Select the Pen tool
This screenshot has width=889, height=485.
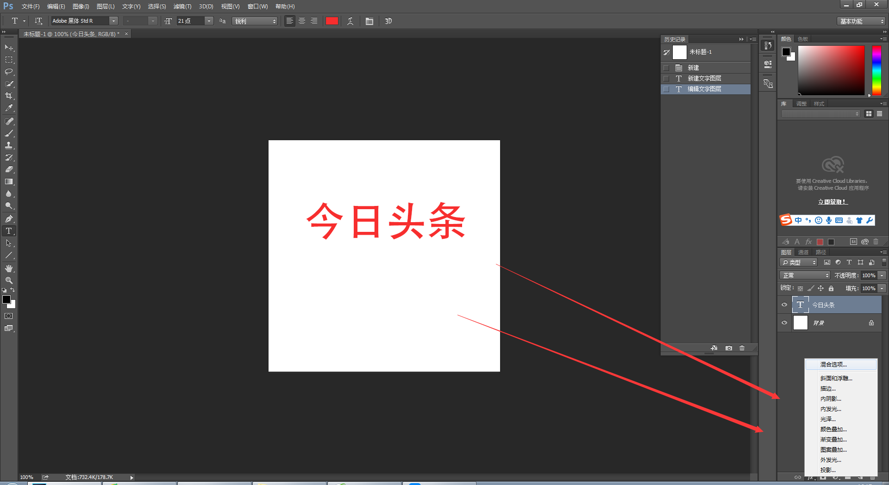(x=9, y=219)
